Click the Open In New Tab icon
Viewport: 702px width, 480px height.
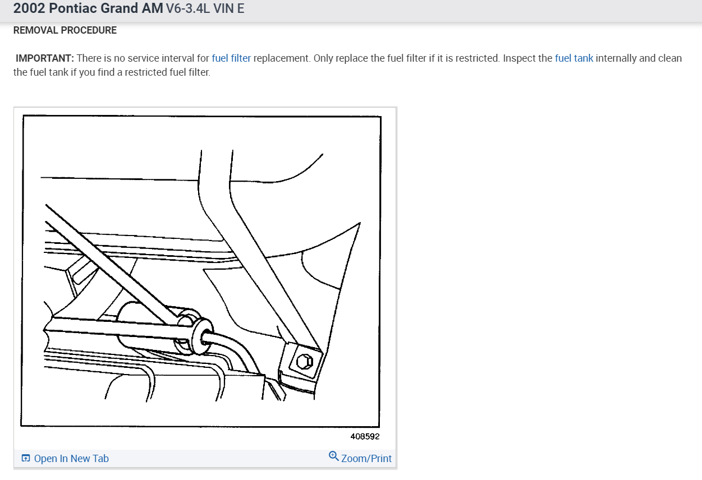click(26, 458)
